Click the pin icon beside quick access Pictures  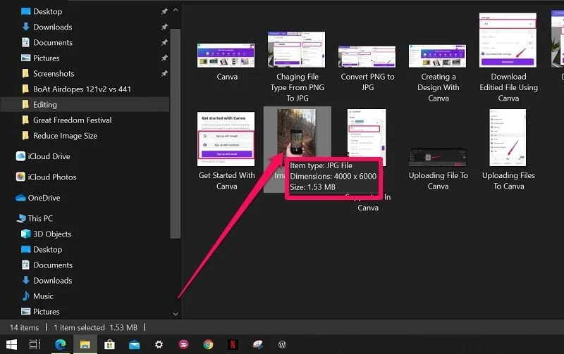pos(164,58)
